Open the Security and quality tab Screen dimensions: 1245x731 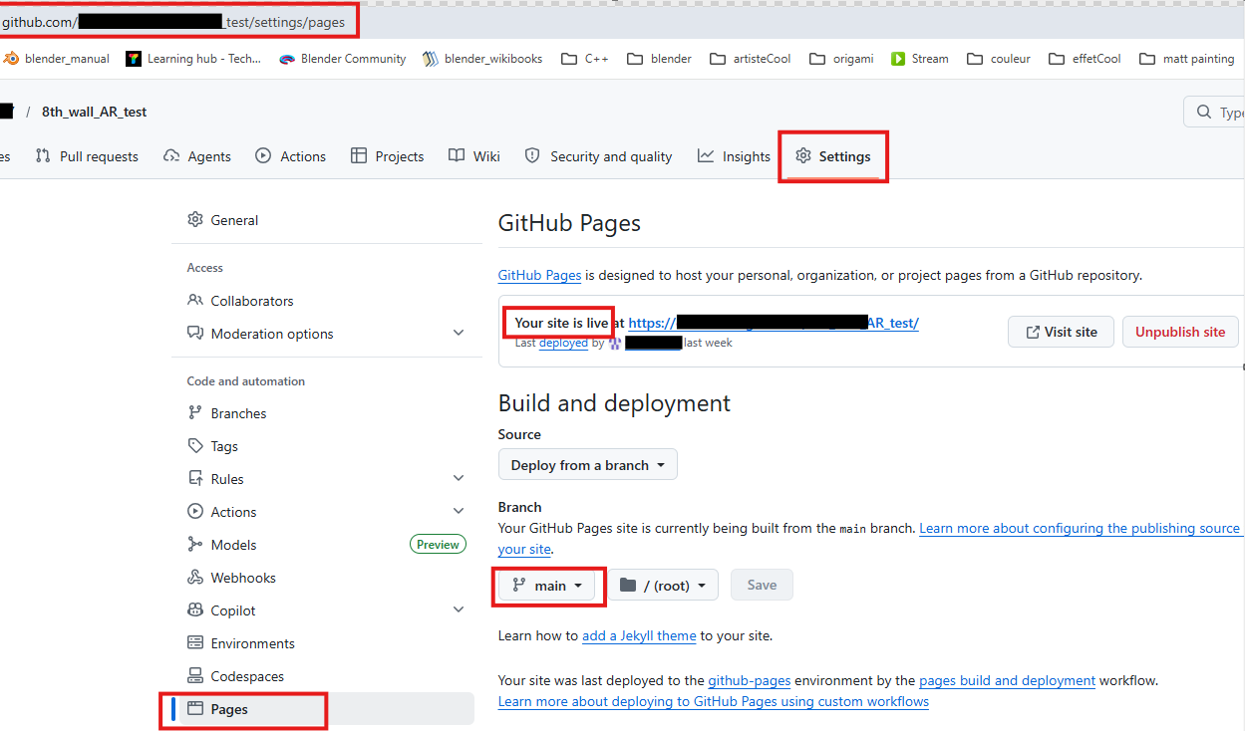(x=598, y=156)
